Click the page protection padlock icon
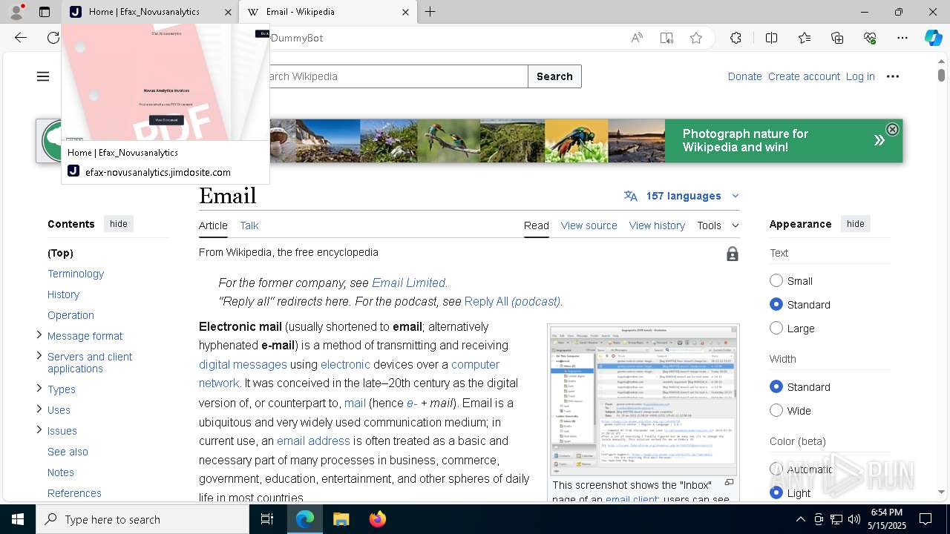Image resolution: width=950 pixels, height=534 pixels. pos(733,254)
